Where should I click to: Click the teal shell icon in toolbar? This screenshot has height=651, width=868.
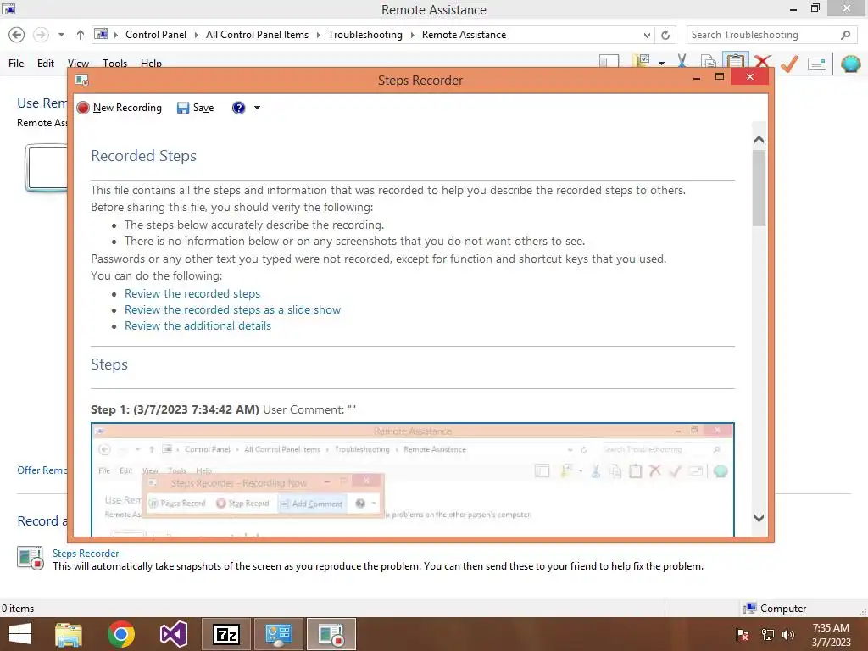(x=851, y=64)
